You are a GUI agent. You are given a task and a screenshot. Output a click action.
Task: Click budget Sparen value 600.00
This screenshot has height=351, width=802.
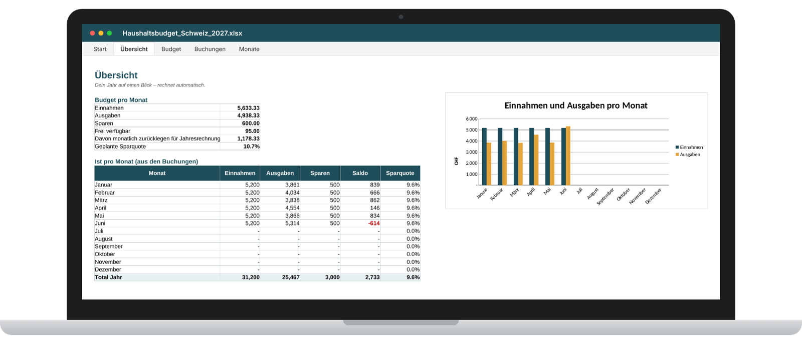pyautogui.click(x=251, y=123)
